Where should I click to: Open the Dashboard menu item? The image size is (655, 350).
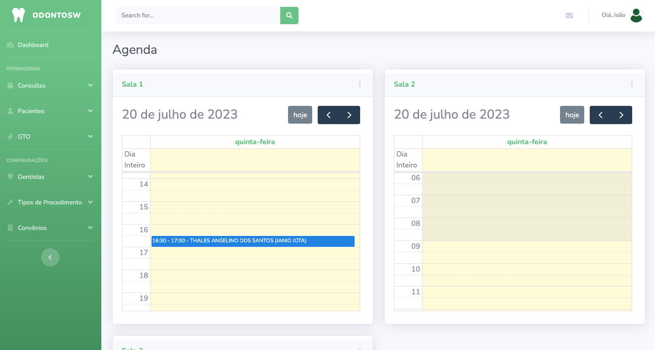tap(33, 45)
